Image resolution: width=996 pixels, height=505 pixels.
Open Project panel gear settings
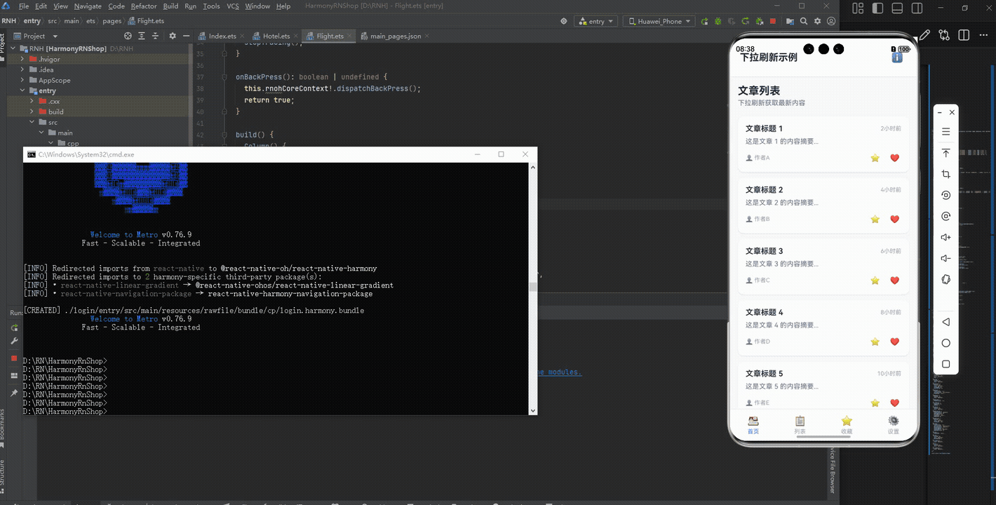[171, 36]
